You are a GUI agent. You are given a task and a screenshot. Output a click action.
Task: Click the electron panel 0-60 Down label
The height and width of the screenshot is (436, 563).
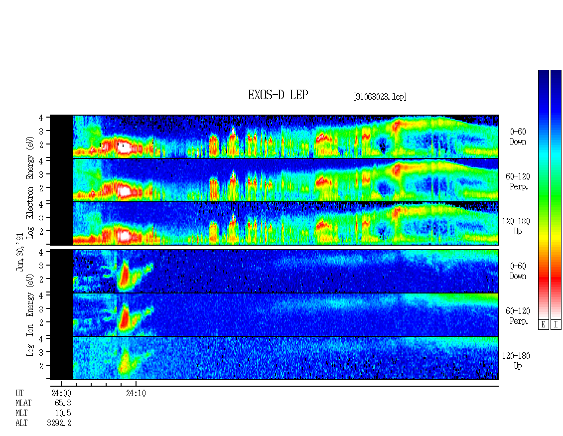coord(518,137)
